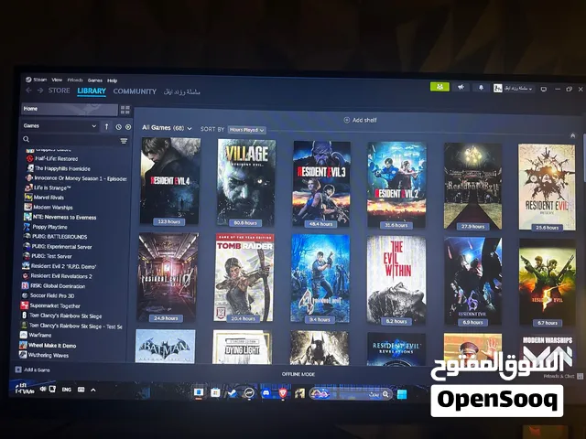Click the ENG language indicator
This screenshot has width=586, height=439.
(67, 390)
